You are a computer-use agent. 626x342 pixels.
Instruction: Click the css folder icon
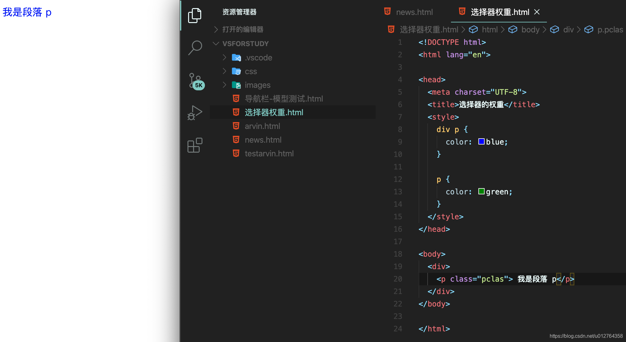[x=236, y=71]
